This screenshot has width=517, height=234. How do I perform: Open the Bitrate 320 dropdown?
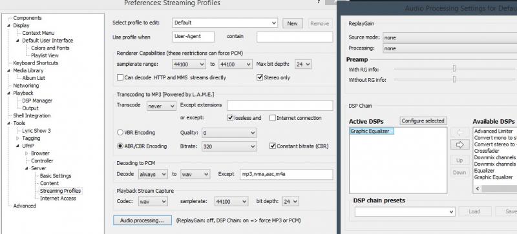pos(229,146)
